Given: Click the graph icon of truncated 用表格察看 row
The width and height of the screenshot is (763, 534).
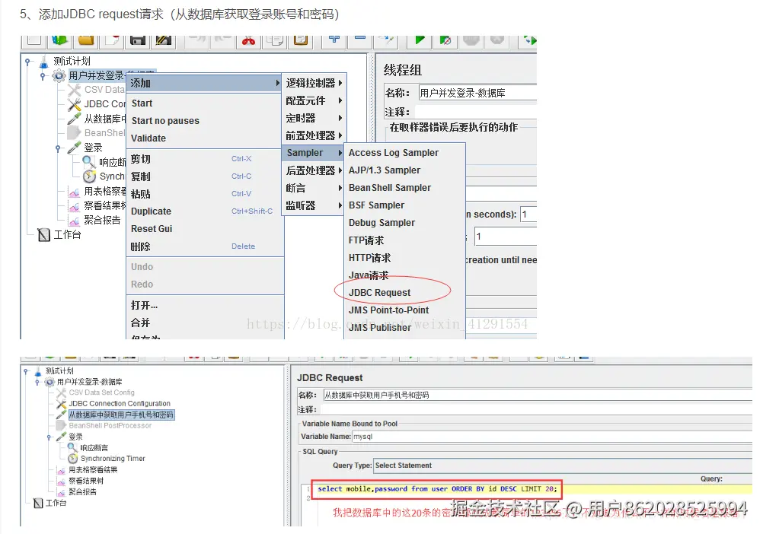Looking at the screenshot, I should pos(74,192).
